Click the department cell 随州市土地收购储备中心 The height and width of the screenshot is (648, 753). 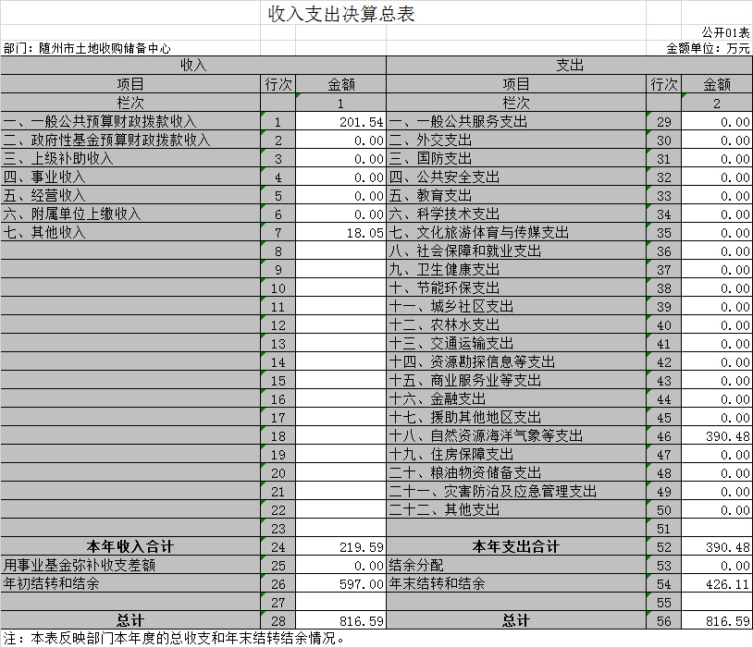[105, 48]
